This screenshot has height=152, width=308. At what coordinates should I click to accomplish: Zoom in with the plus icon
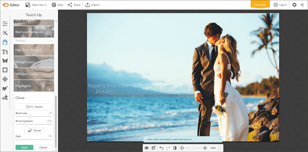[x=205, y=148]
